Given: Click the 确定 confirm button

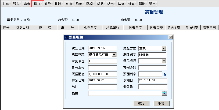Looking at the screenshot, I should (x=141, y=103).
